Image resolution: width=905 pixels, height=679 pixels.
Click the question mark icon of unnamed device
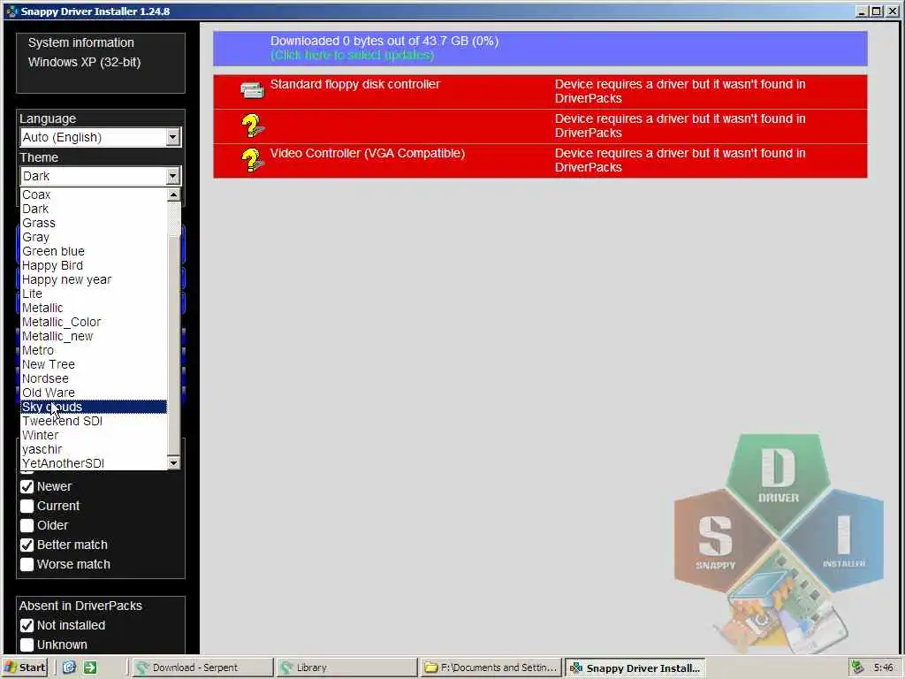[252, 126]
